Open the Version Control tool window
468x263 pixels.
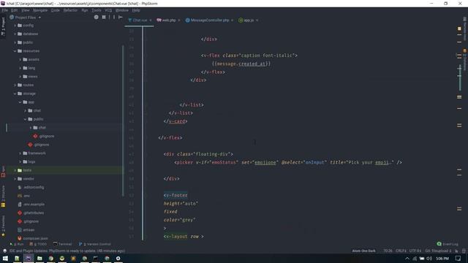[x=95, y=244]
